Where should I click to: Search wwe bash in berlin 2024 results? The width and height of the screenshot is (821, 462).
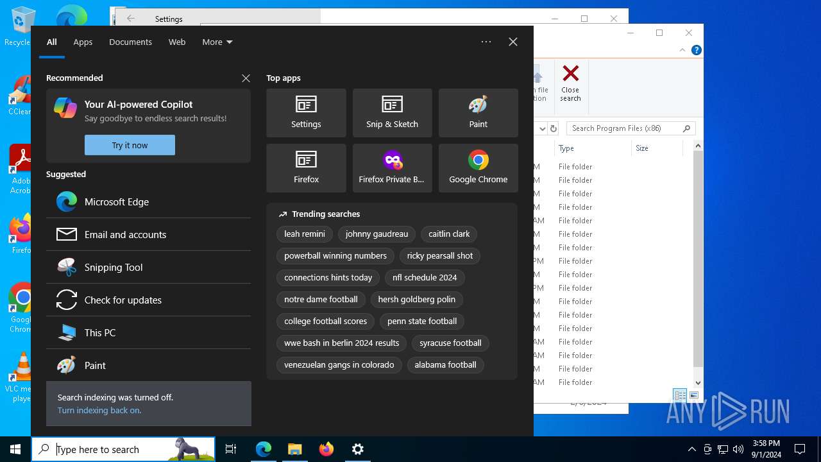pos(342,343)
